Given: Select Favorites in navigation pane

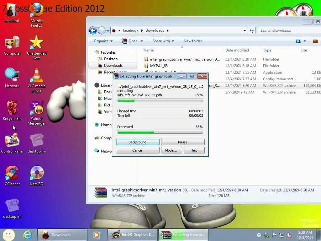Looking at the screenshot, I should [x=105, y=52].
